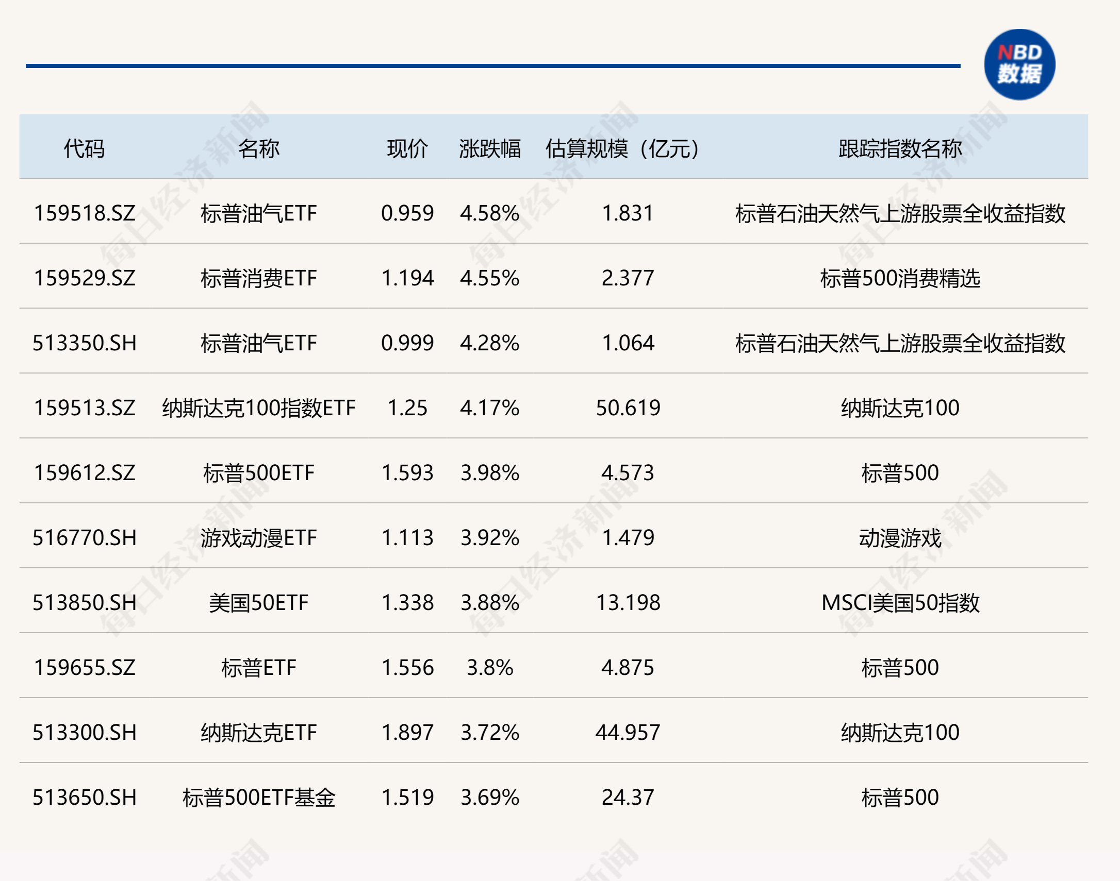Click the scale value 2.377
1120x881 pixels.
[x=628, y=278]
